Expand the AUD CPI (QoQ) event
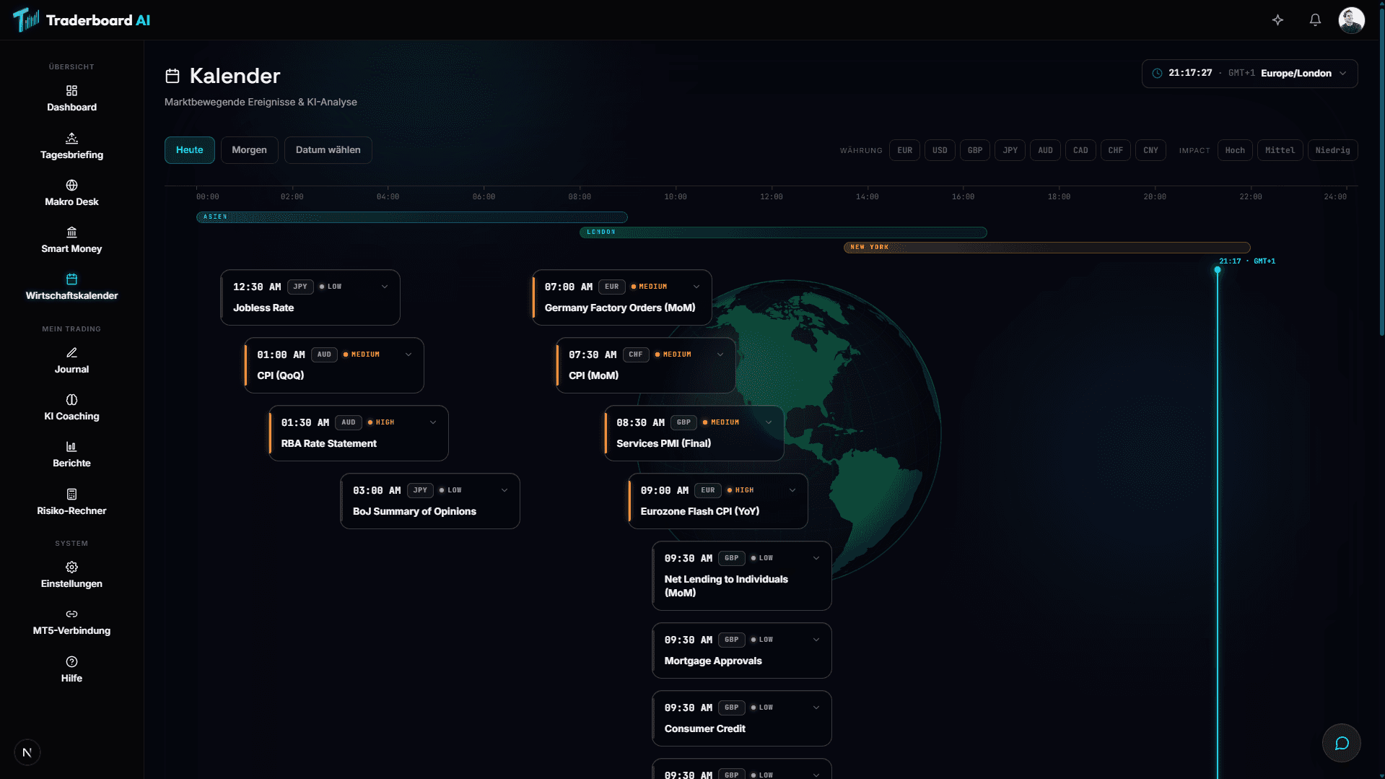Screen dimensions: 1385x779 coord(408,354)
